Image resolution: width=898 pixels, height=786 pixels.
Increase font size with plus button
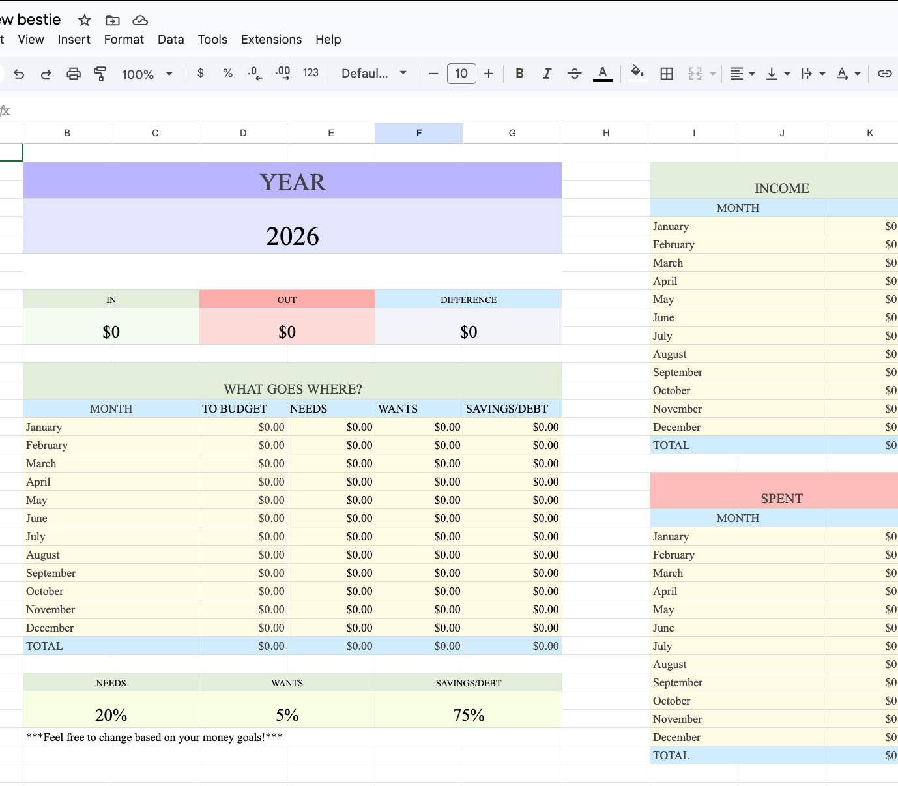point(489,74)
